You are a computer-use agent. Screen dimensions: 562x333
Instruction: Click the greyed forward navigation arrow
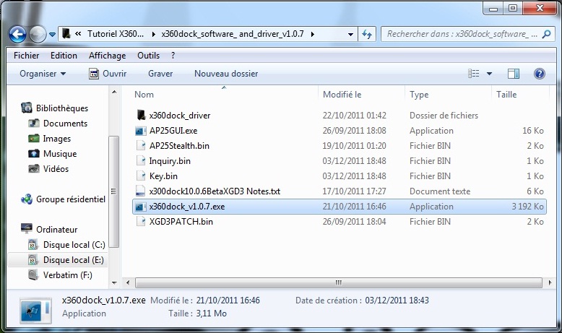tap(38, 35)
